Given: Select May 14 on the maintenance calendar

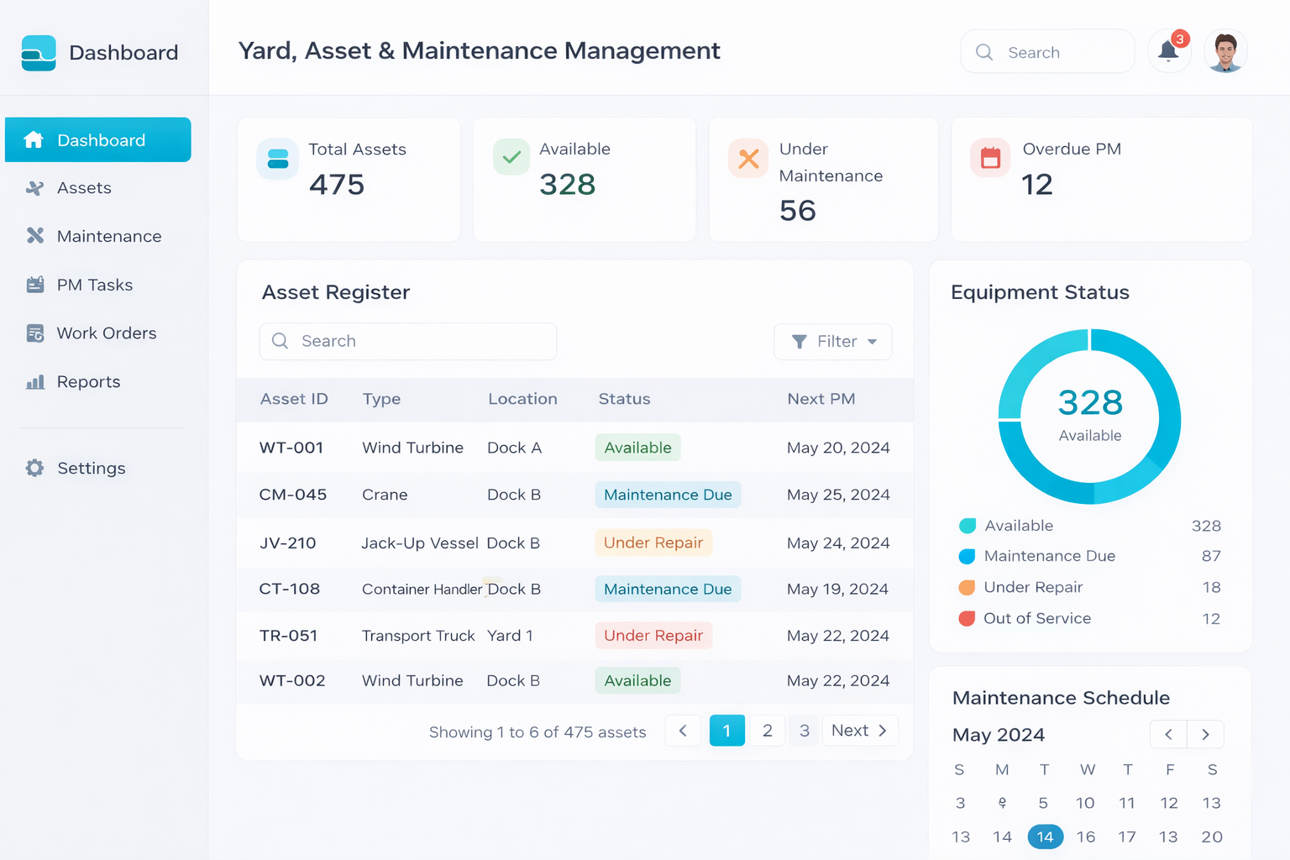Looking at the screenshot, I should (x=1045, y=836).
